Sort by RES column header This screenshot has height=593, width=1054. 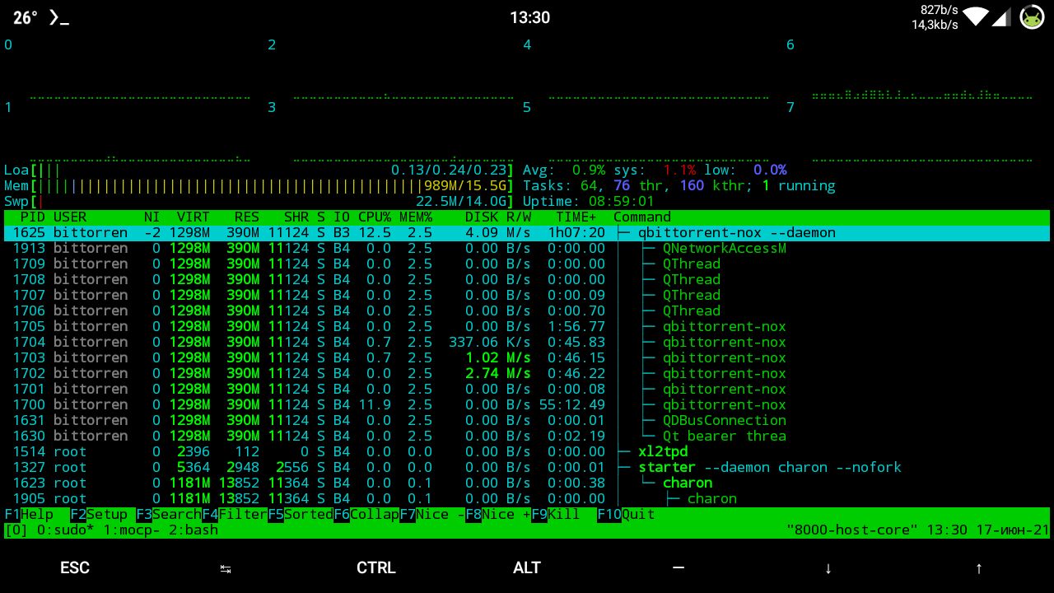point(247,217)
